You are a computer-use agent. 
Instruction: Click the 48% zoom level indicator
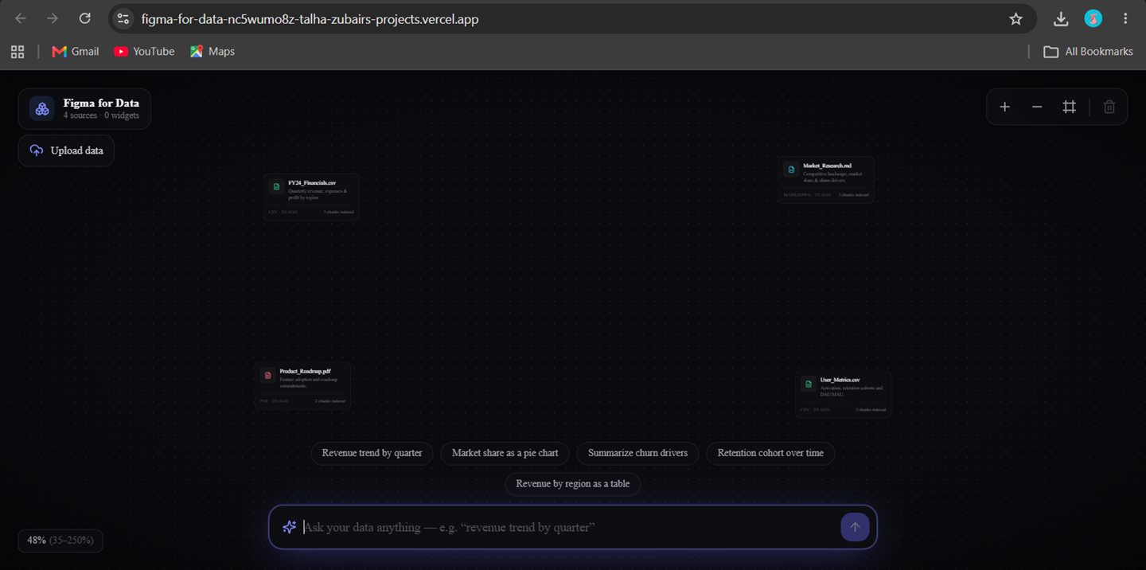[60, 541]
